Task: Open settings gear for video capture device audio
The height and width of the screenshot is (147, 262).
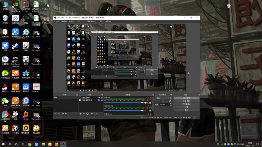Action: pyautogui.click(x=150, y=111)
